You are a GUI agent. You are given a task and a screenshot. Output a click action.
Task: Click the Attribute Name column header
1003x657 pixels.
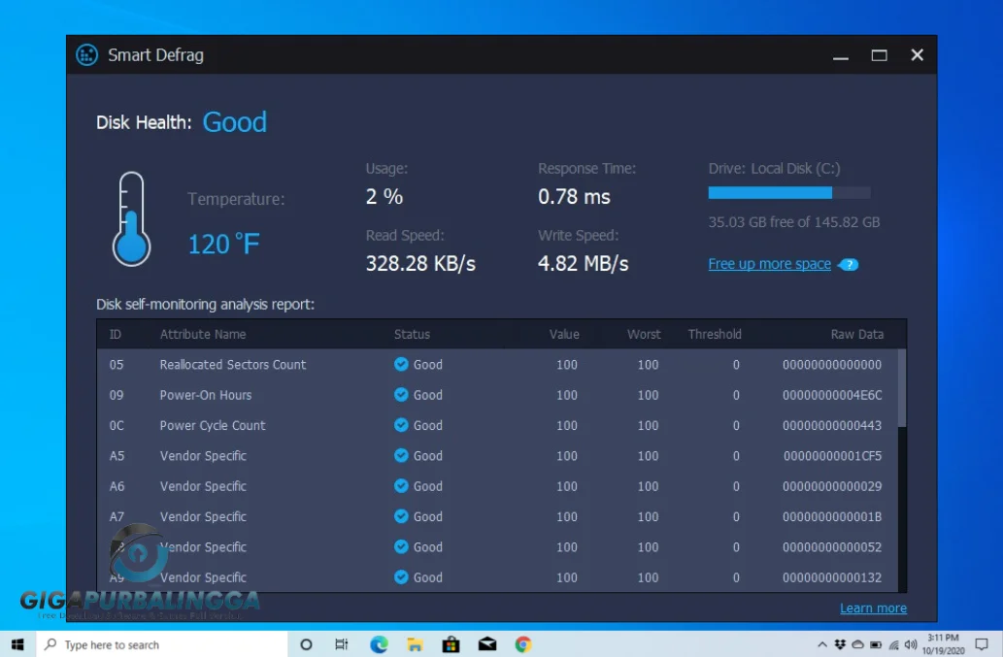[x=203, y=334]
